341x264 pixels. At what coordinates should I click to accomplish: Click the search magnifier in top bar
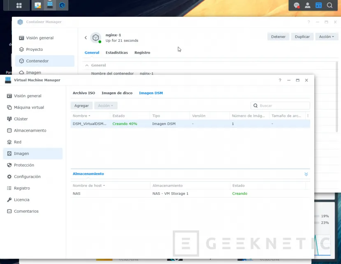coord(329,5)
